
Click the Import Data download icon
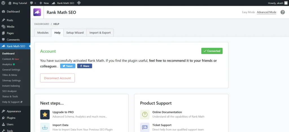45,127
